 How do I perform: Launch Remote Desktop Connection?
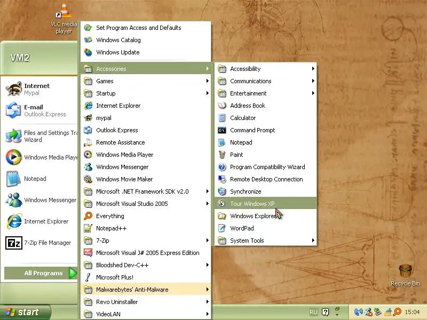(265, 179)
